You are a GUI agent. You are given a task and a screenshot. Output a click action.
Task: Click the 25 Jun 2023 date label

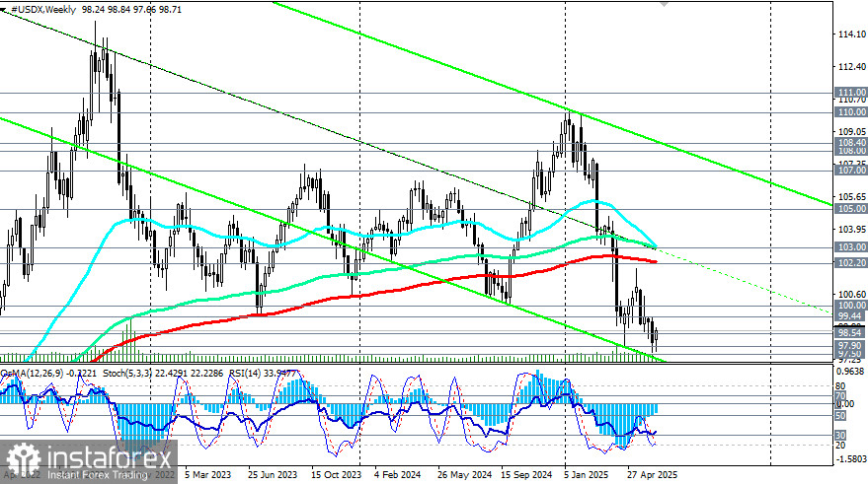click(x=273, y=474)
